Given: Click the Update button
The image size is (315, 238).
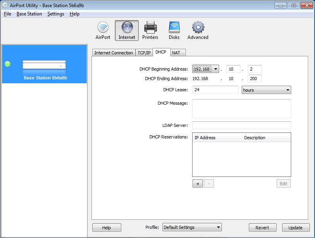Looking at the screenshot, I should tap(296, 228).
